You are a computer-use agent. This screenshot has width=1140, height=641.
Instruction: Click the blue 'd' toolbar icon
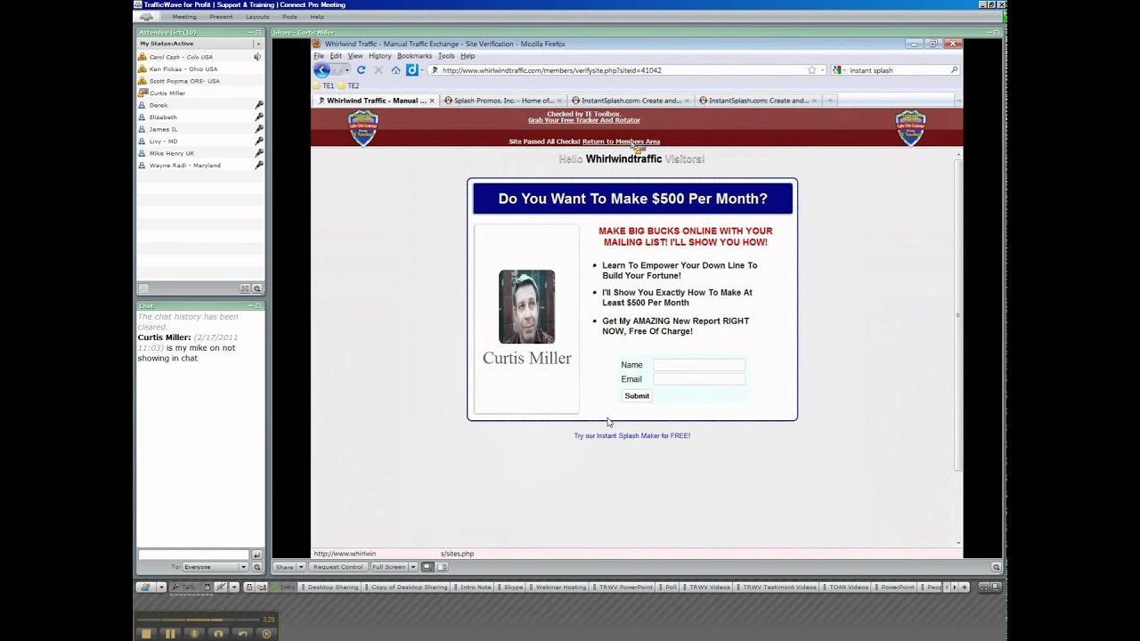coord(411,70)
